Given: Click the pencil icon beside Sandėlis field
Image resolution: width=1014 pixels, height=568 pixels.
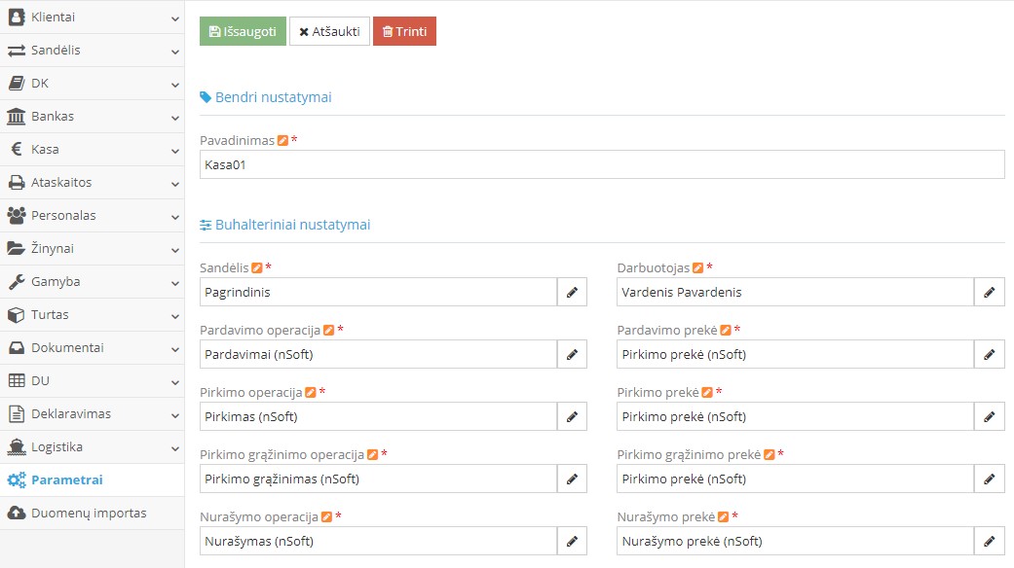Looking at the screenshot, I should 572,292.
